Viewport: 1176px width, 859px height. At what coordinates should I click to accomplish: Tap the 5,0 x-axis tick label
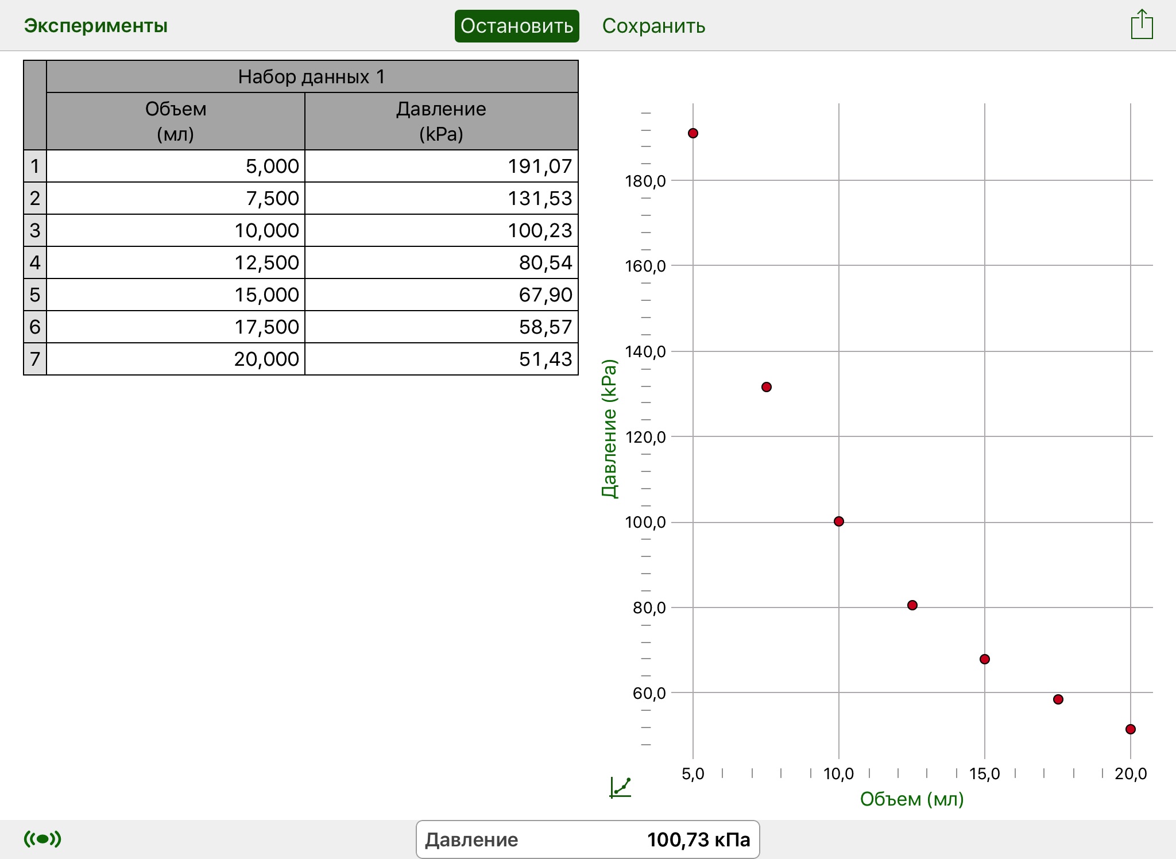point(693,774)
